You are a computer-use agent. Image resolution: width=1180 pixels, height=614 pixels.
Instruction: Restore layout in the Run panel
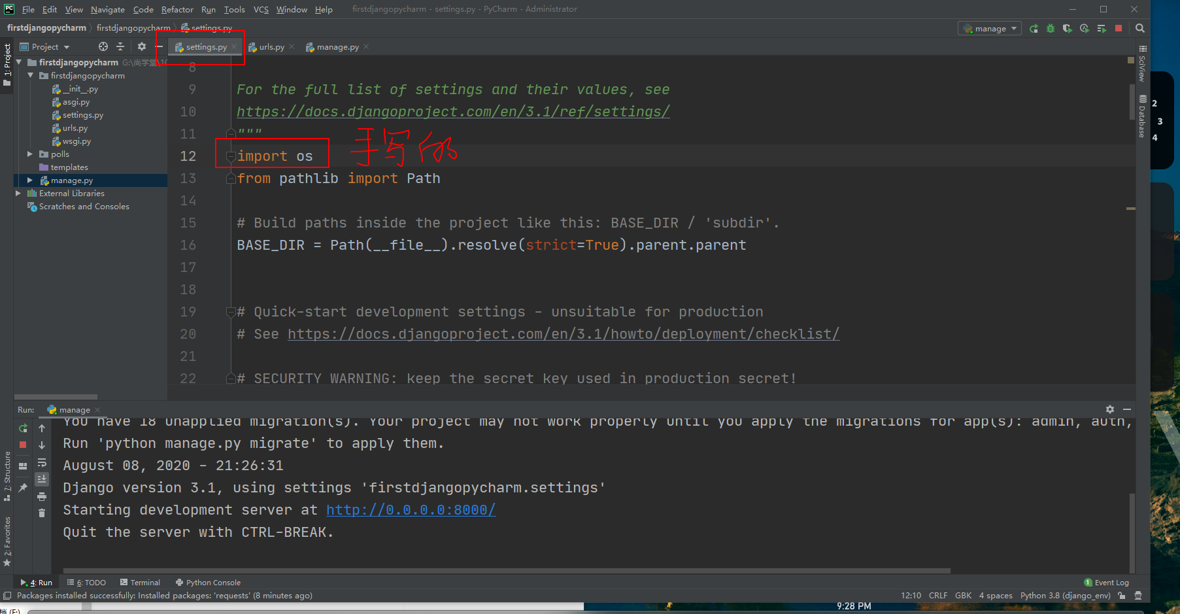click(23, 466)
